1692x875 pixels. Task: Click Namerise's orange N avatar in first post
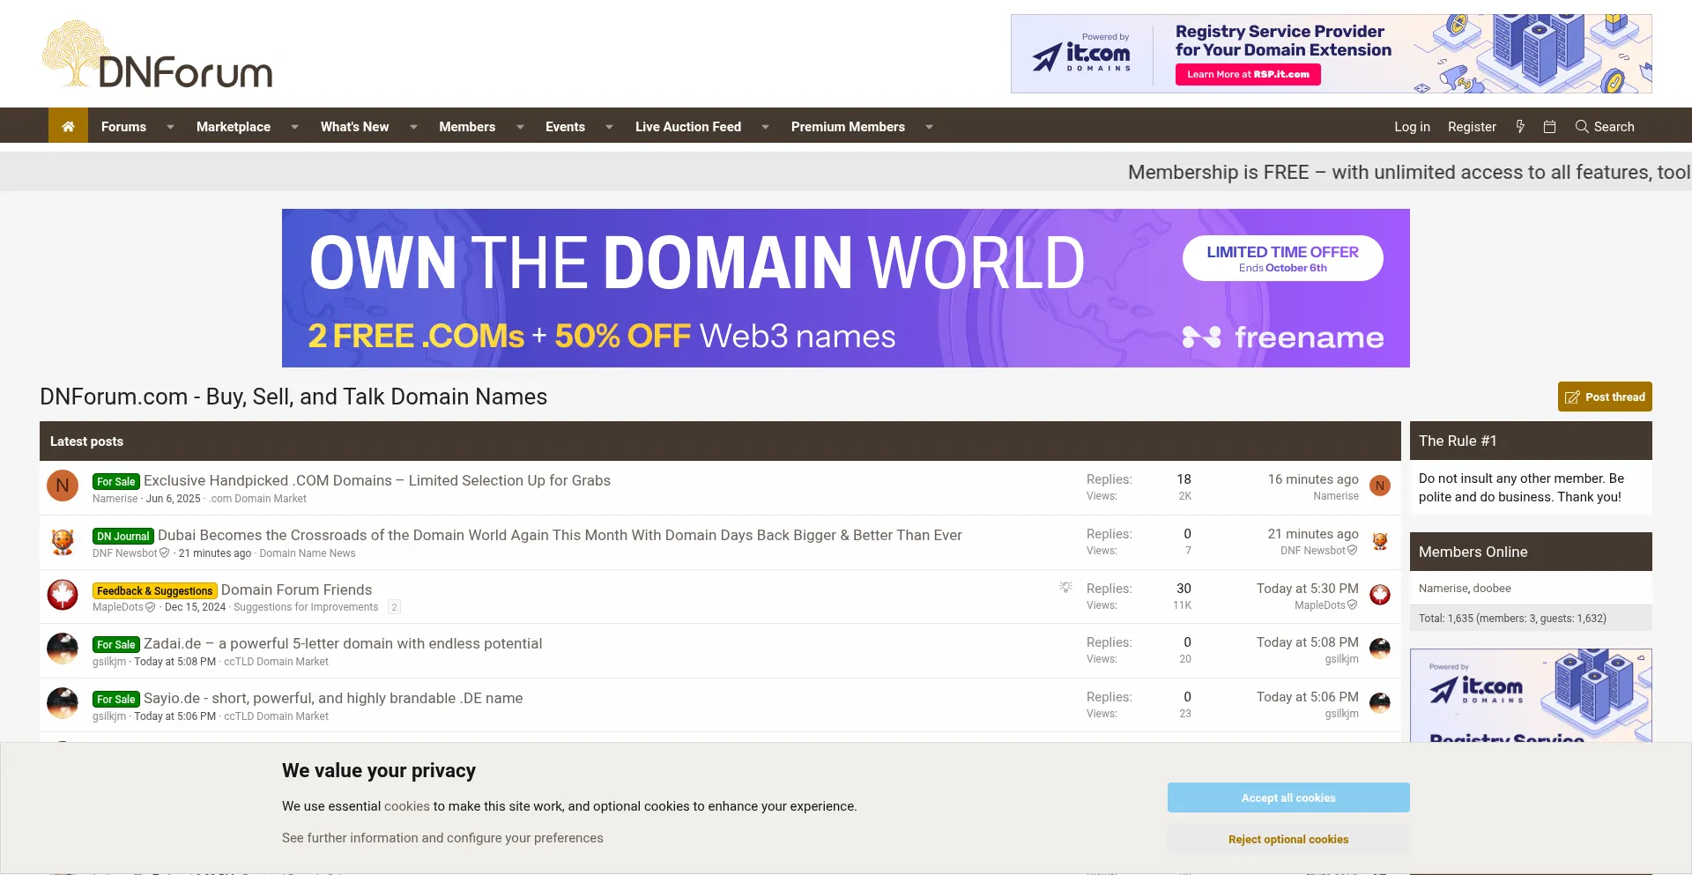pos(63,486)
